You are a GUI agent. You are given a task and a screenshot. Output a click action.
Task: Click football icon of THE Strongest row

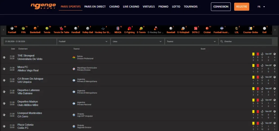click(4, 57)
